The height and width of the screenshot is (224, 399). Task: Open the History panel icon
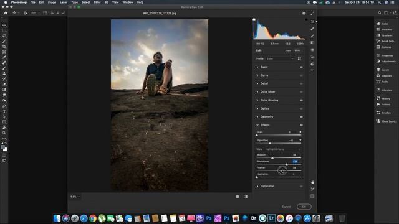[378, 98]
